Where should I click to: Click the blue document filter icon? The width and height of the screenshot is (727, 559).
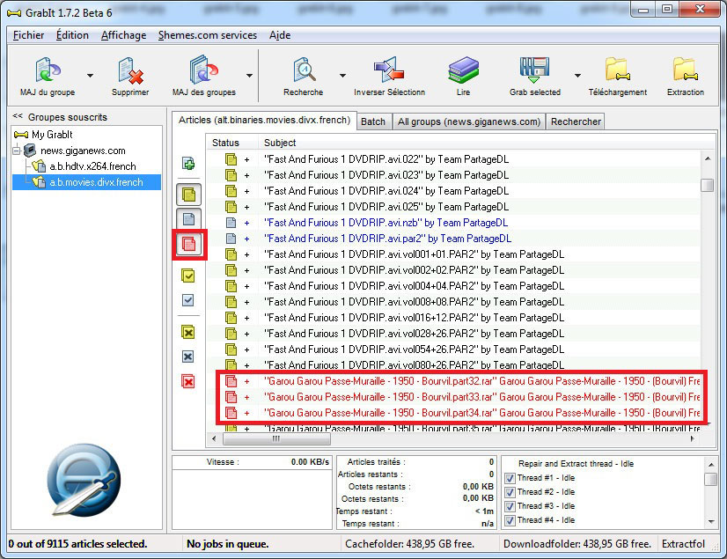tap(188, 218)
